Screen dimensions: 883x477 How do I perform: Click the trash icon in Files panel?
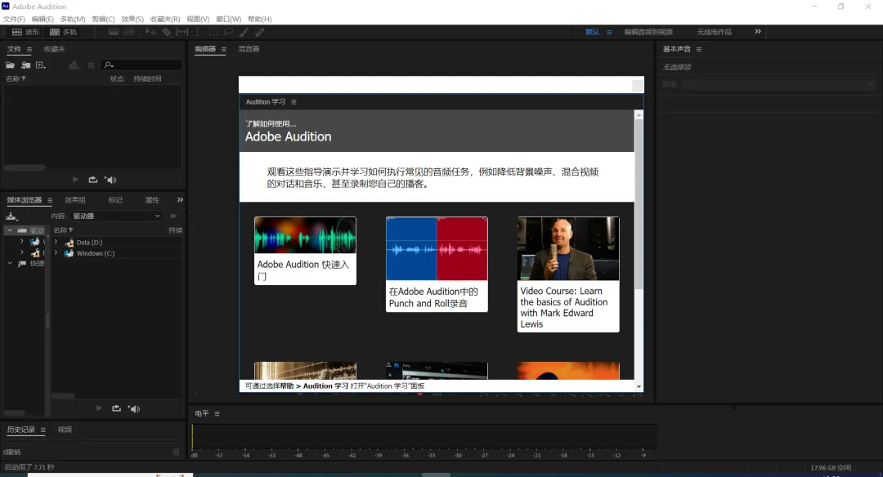92,65
